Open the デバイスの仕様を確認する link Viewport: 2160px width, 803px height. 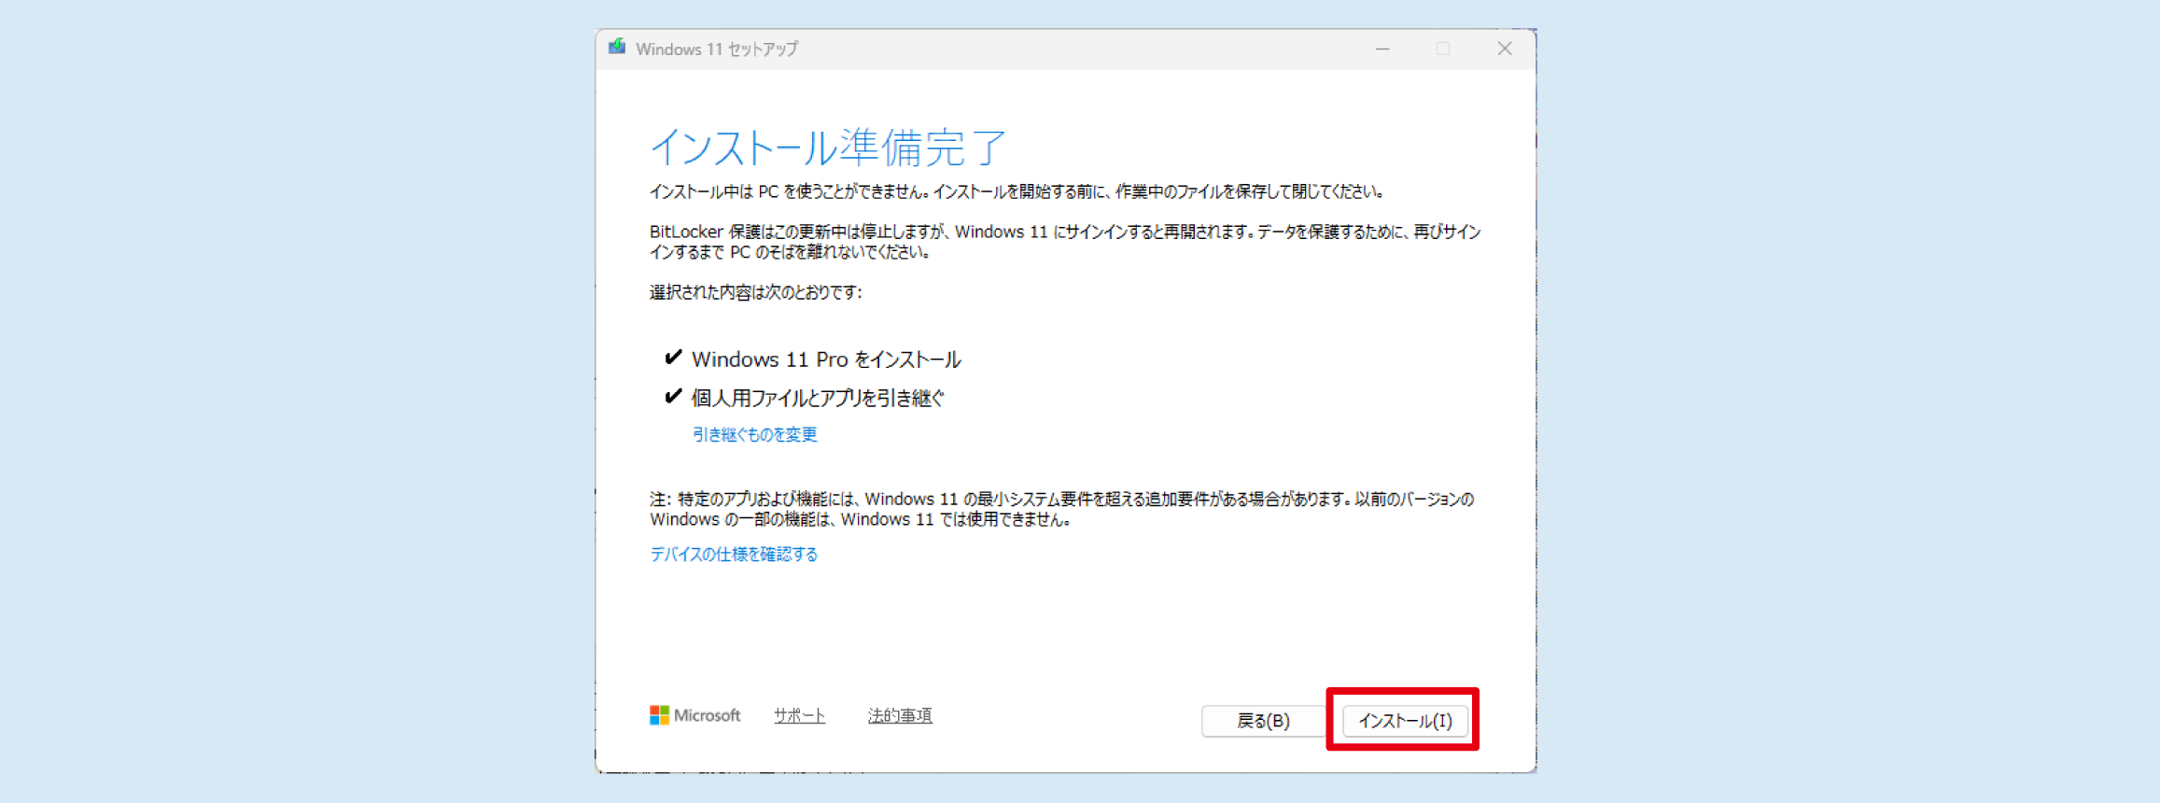pos(734,554)
